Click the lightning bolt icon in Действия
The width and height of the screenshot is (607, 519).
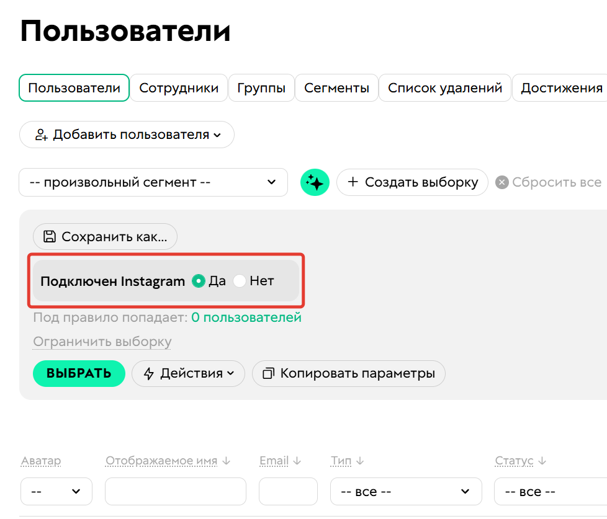(149, 373)
